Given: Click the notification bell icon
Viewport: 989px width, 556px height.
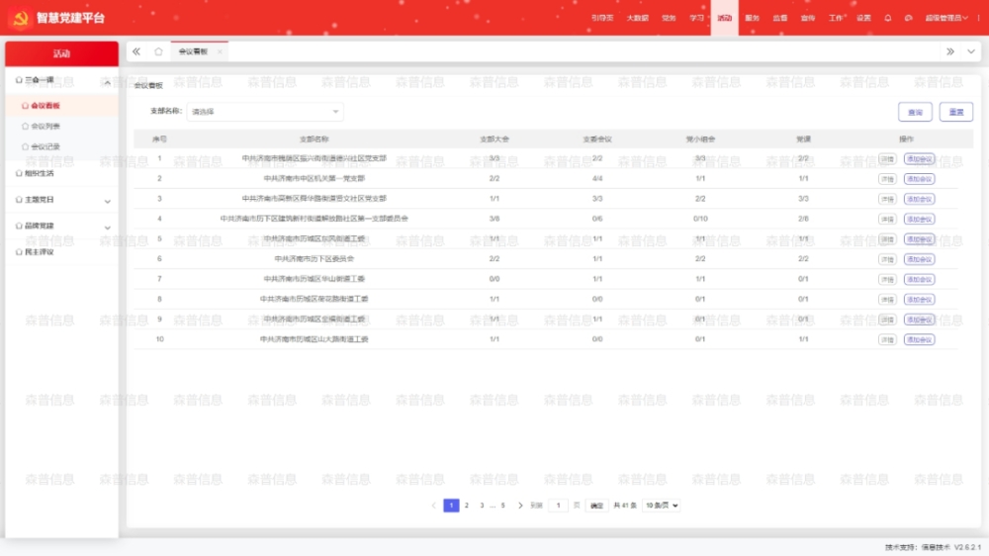Looking at the screenshot, I should [887, 18].
